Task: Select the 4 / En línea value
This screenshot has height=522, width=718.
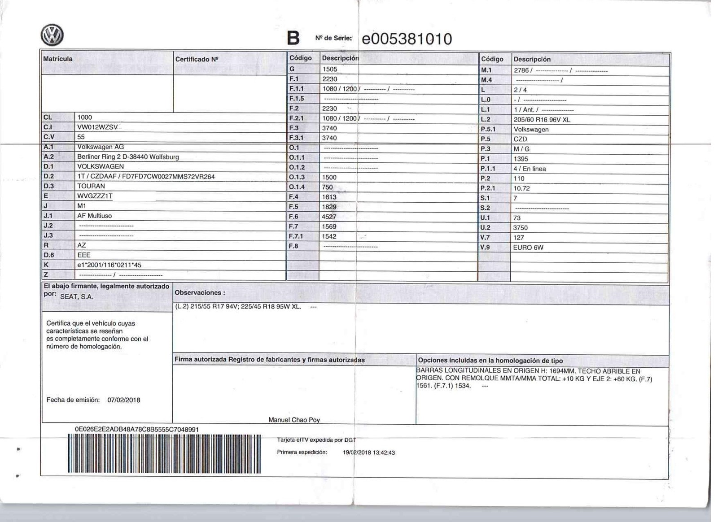Action: click(530, 169)
